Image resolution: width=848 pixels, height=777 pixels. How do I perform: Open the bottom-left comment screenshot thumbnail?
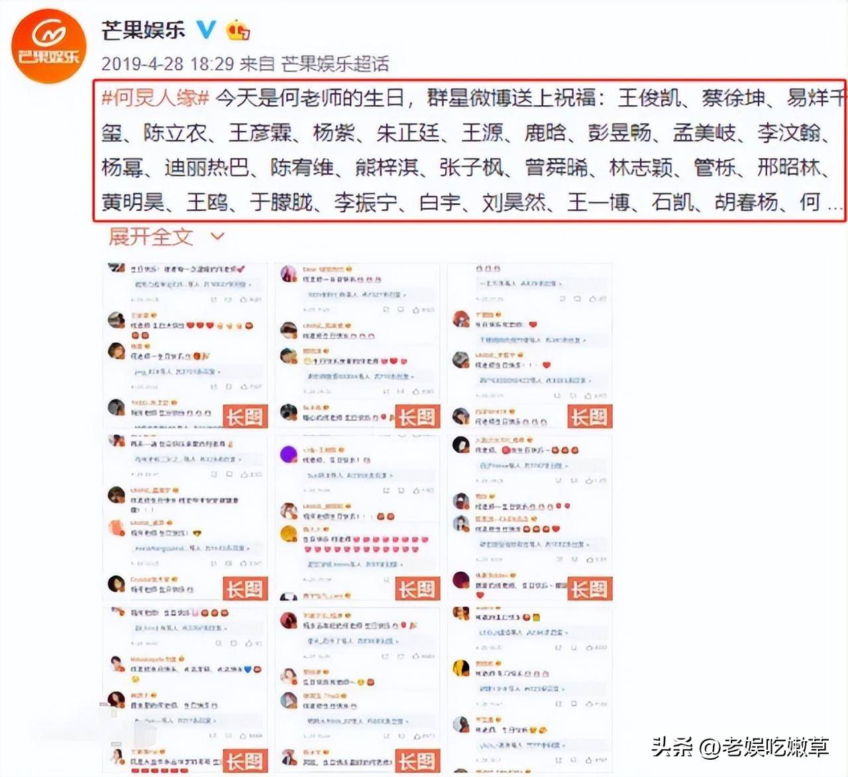[185, 690]
